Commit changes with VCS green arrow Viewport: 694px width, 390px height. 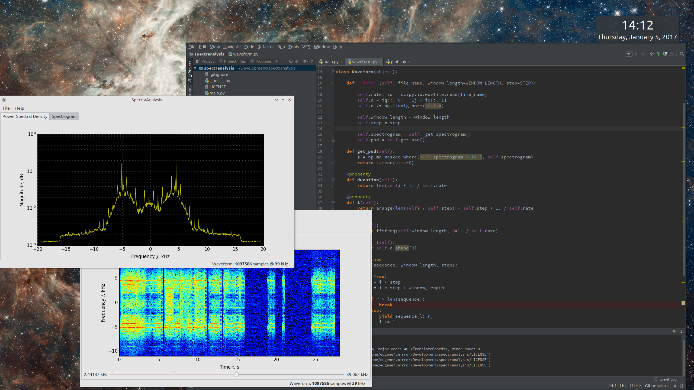click(658, 54)
